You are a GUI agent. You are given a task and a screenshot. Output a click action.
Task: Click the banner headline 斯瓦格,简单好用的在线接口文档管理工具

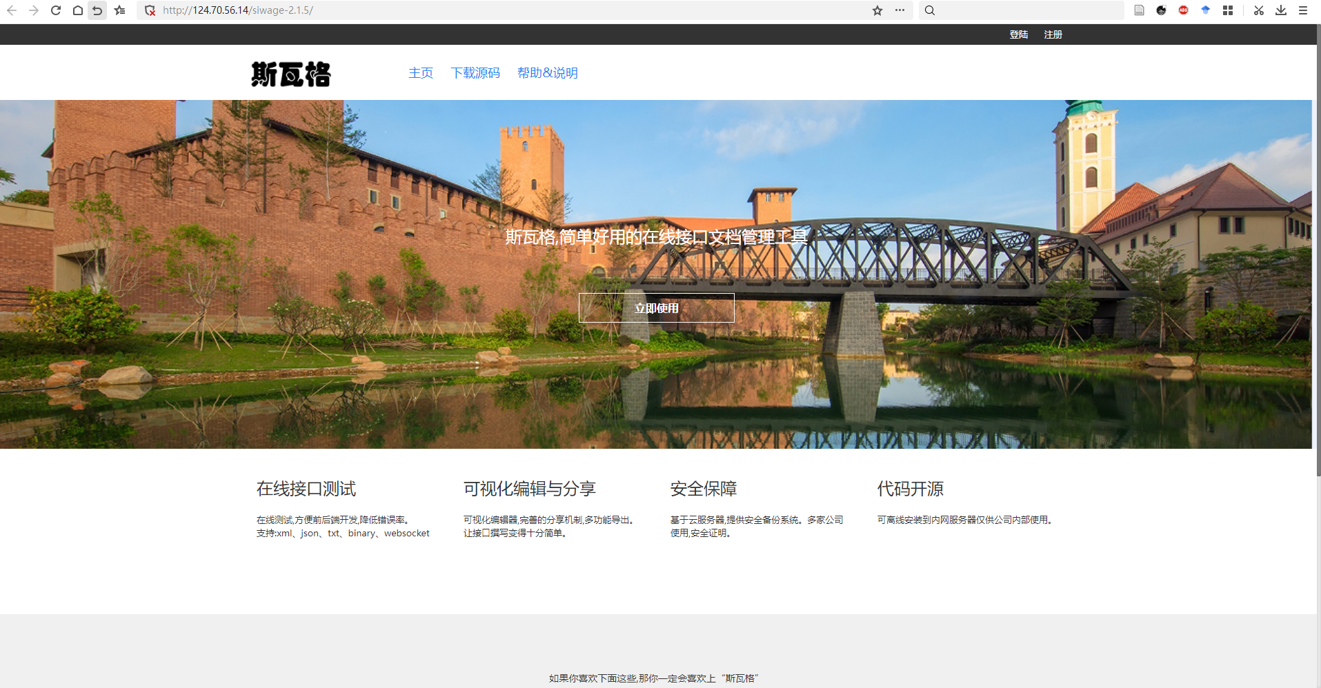656,237
